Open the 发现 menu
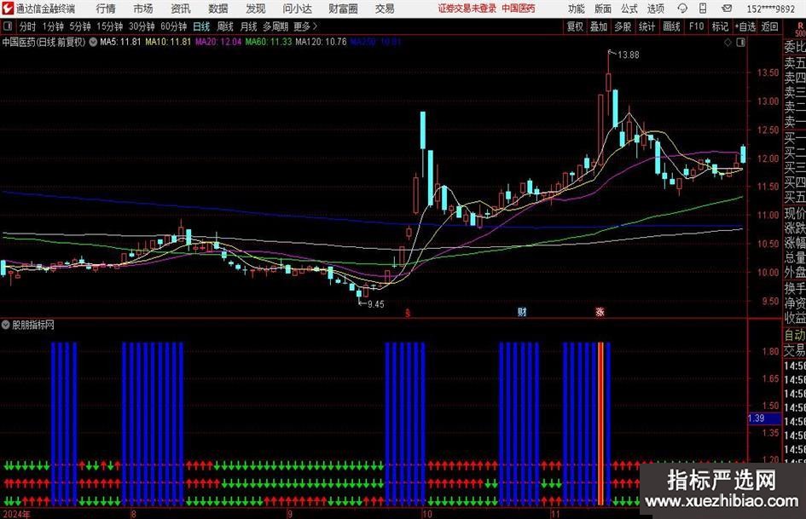 pos(256,9)
